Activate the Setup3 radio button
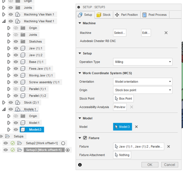The image size is (183, 171). pyautogui.click(x=68, y=150)
